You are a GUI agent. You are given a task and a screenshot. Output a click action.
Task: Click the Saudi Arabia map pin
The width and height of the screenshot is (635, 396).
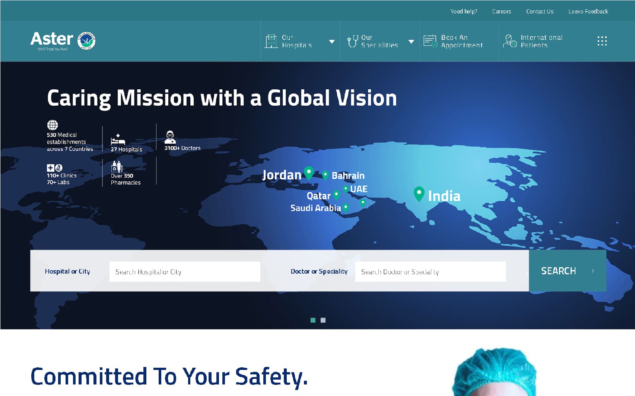click(346, 208)
